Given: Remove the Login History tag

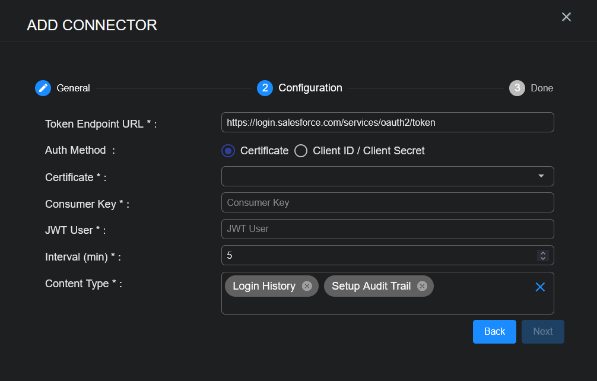Looking at the screenshot, I should pos(307,286).
